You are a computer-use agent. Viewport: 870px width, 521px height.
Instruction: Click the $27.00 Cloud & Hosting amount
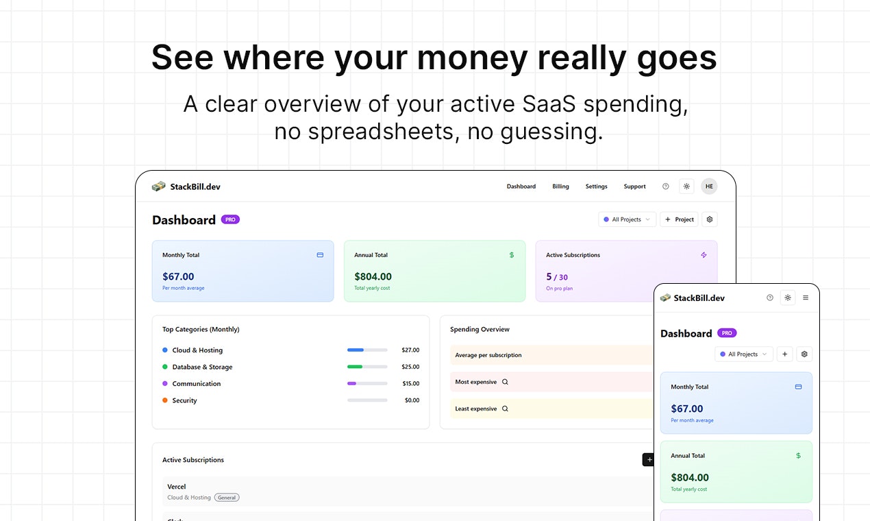coord(411,350)
